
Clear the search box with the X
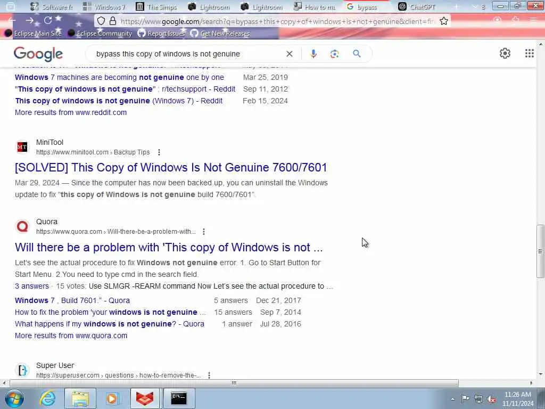tap(289, 54)
